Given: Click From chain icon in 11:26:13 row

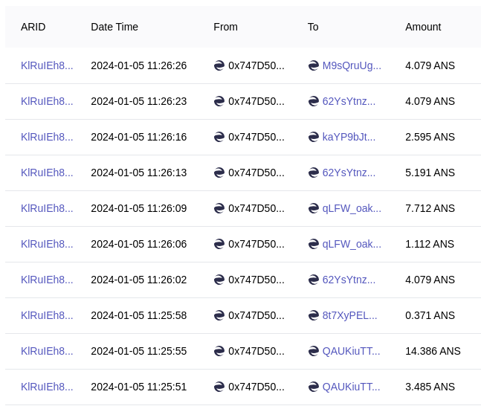Looking at the screenshot, I should (219, 173).
